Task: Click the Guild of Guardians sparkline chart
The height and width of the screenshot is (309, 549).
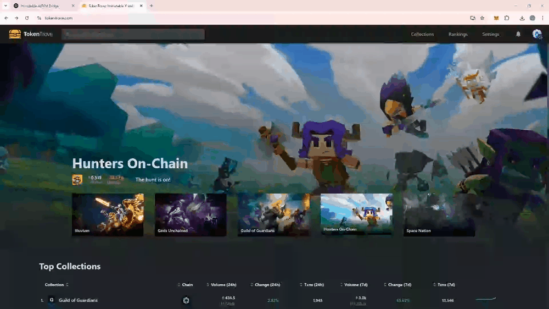Action: tap(486, 299)
